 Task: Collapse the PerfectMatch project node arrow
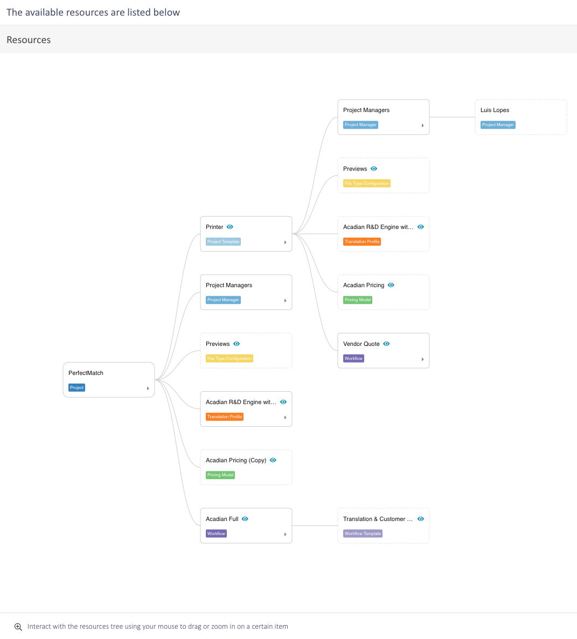point(148,388)
